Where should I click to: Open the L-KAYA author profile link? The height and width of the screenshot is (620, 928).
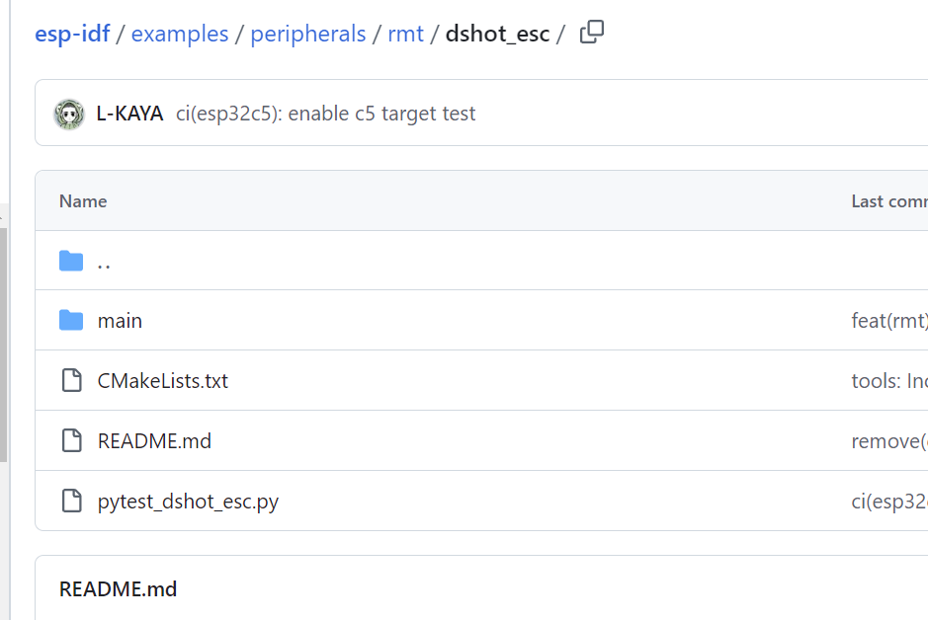click(129, 114)
